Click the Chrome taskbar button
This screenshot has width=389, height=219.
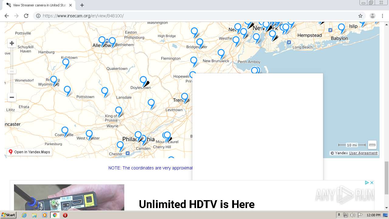point(55,215)
